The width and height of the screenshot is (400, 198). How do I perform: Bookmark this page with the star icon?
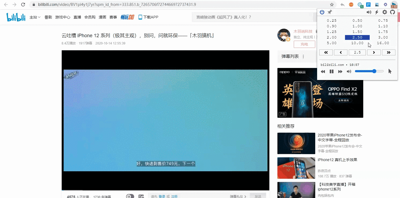click(x=332, y=5)
